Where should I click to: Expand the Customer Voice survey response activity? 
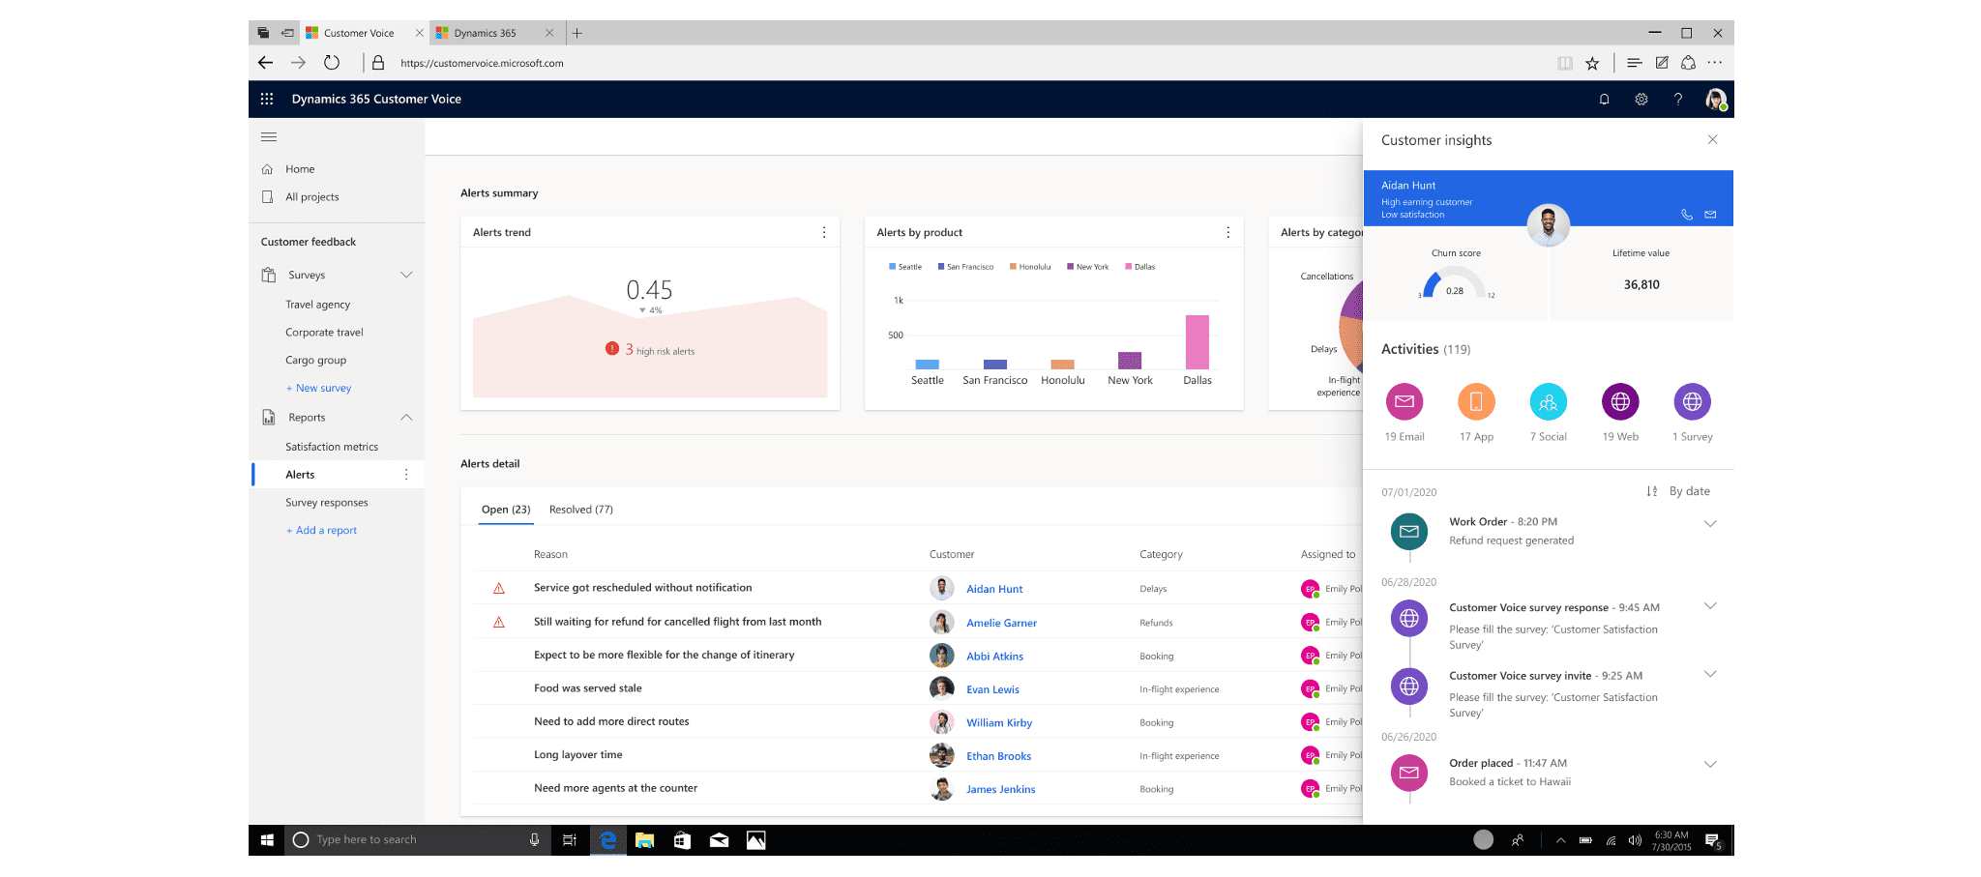pyautogui.click(x=1710, y=606)
